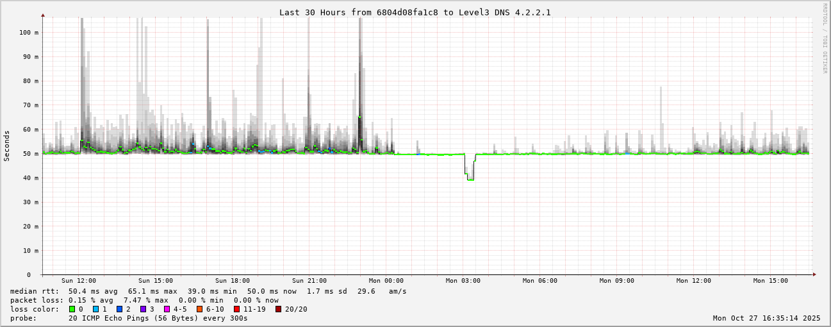
Task: Click the Mon 15:00 time axis label
Action: [x=771, y=281]
